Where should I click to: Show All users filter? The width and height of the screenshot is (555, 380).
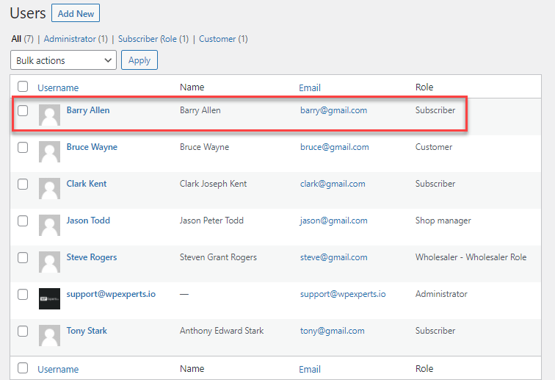pyautogui.click(x=16, y=39)
